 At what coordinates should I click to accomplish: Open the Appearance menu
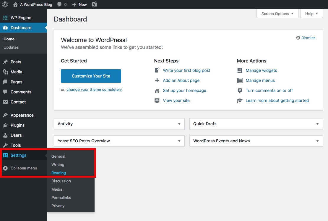pyautogui.click(x=21, y=115)
